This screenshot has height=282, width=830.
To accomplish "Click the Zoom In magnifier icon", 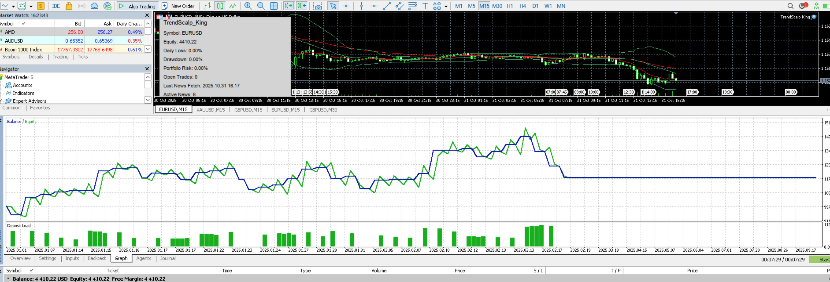I will tap(248, 6).
